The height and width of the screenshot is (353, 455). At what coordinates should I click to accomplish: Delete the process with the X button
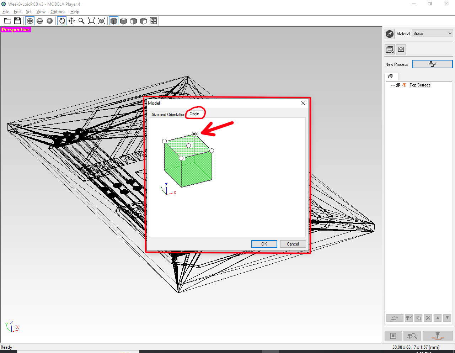click(428, 318)
